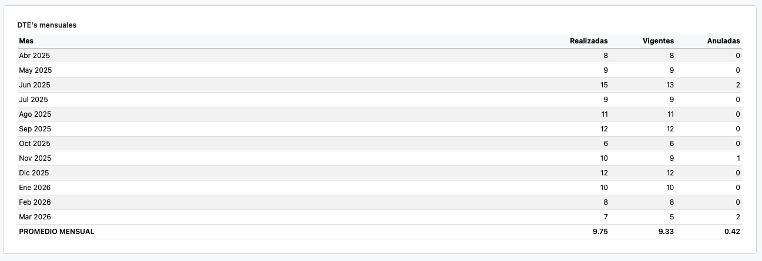The width and height of the screenshot is (762, 261).
Task: Click the average Anuladas value 0.42
Action: 732,232
